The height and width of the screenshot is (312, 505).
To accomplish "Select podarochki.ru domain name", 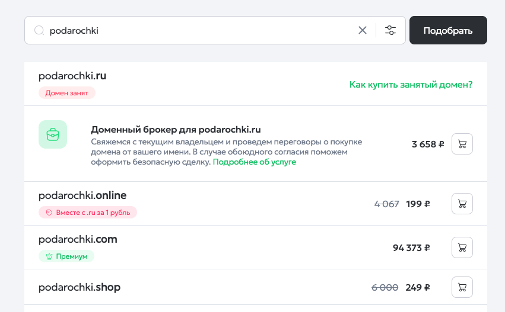I will (72, 76).
